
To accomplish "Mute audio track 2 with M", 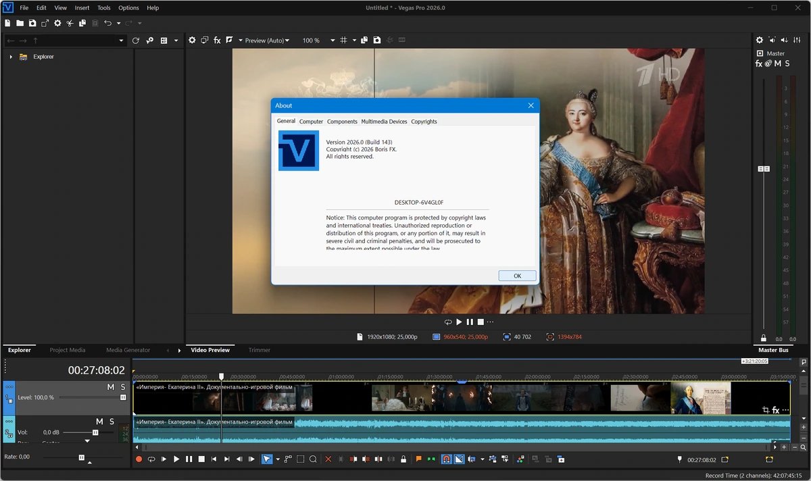I will point(99,422).
